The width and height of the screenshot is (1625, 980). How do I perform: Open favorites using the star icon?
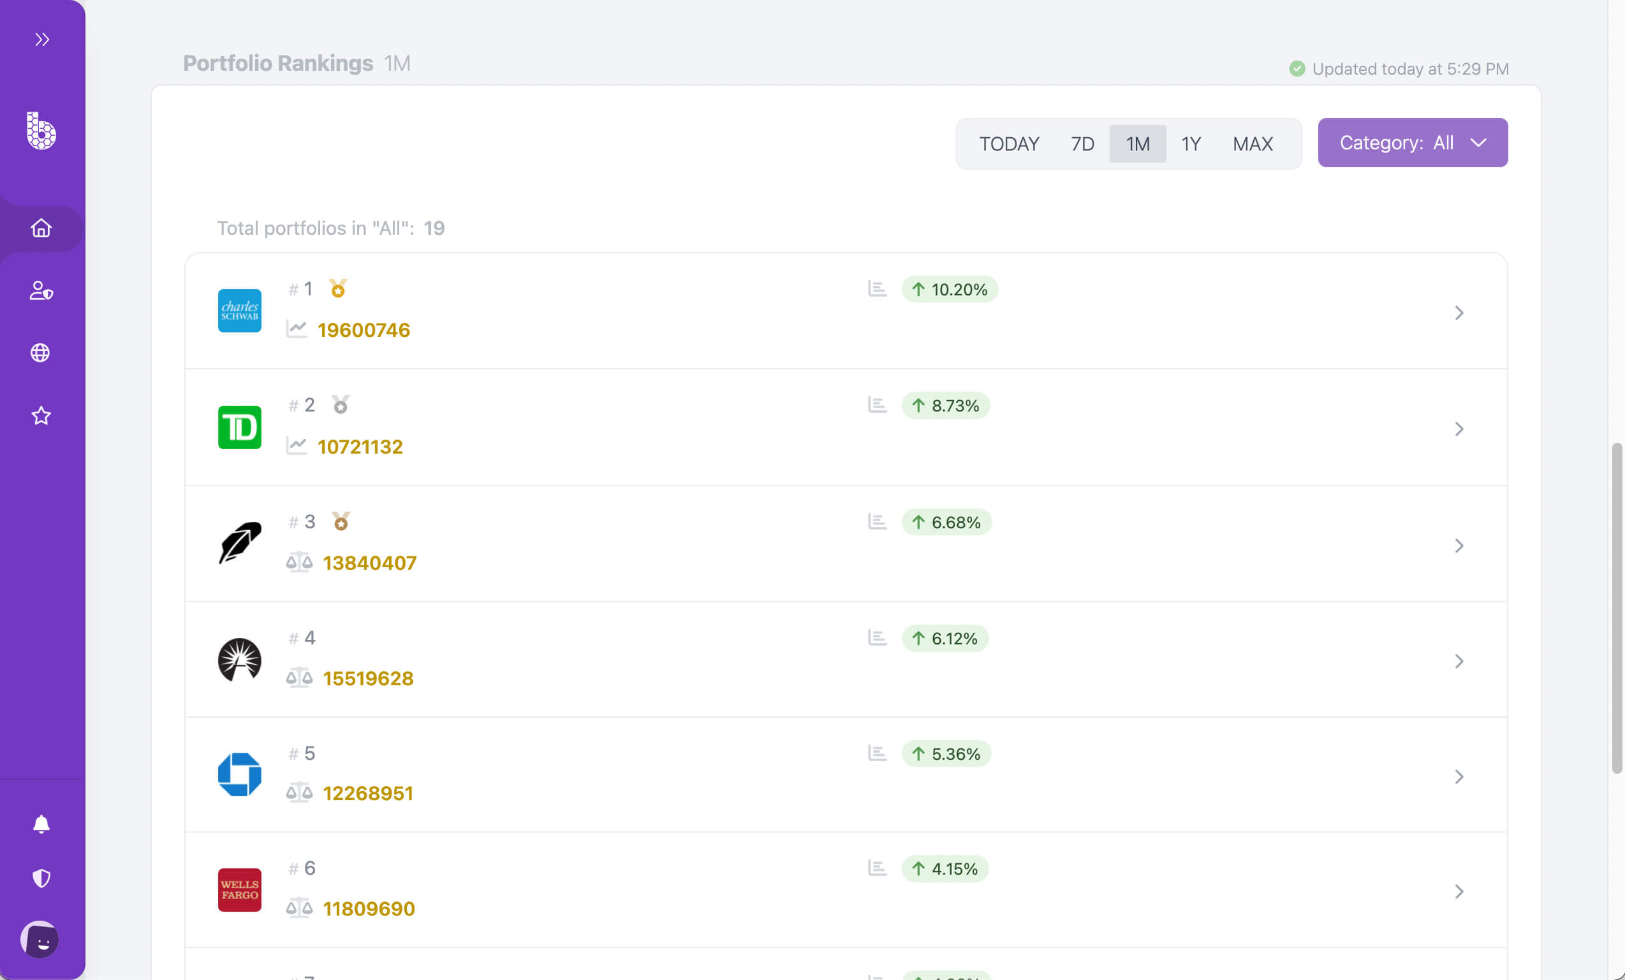pyautogui.click(x=41, y=415)
